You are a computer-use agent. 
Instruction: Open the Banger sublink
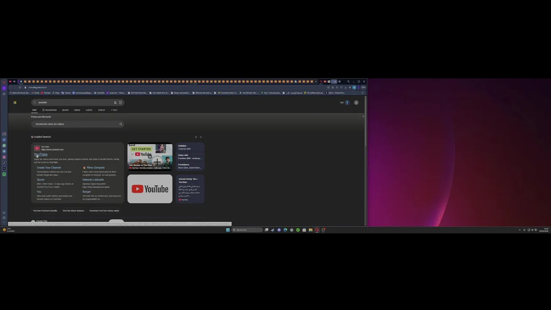click(87, 192)
